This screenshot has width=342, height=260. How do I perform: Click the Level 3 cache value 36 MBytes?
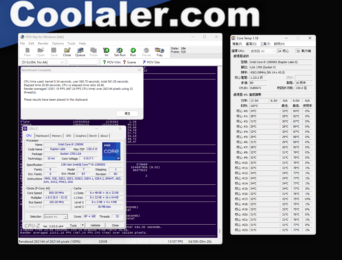coord(104,207)
